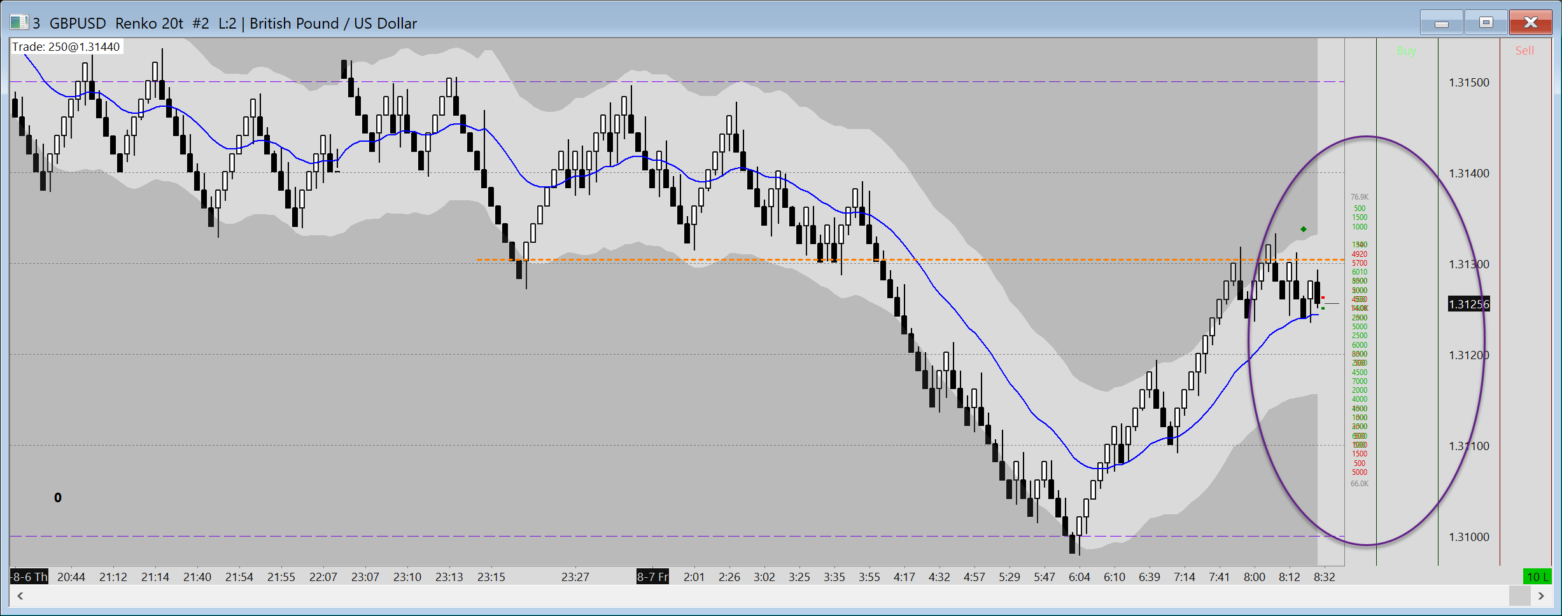Click the 4:32 time label
Viewport: 1562px width, 616px height.
[x=939, y=577]
